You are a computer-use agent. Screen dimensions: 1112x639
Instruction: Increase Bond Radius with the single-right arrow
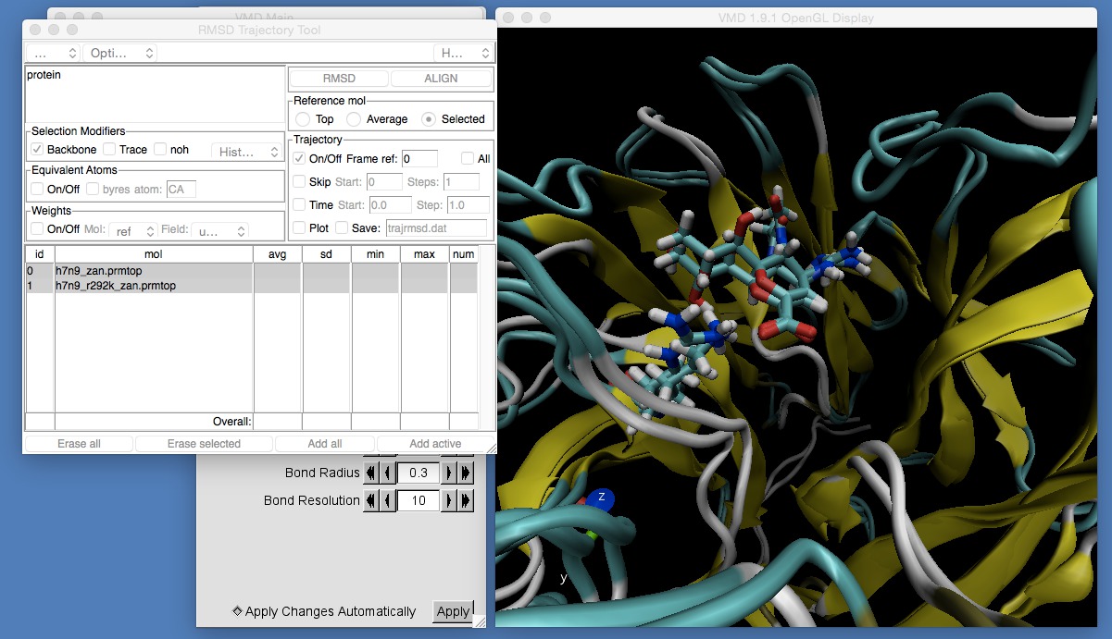[x=449, y=473]
